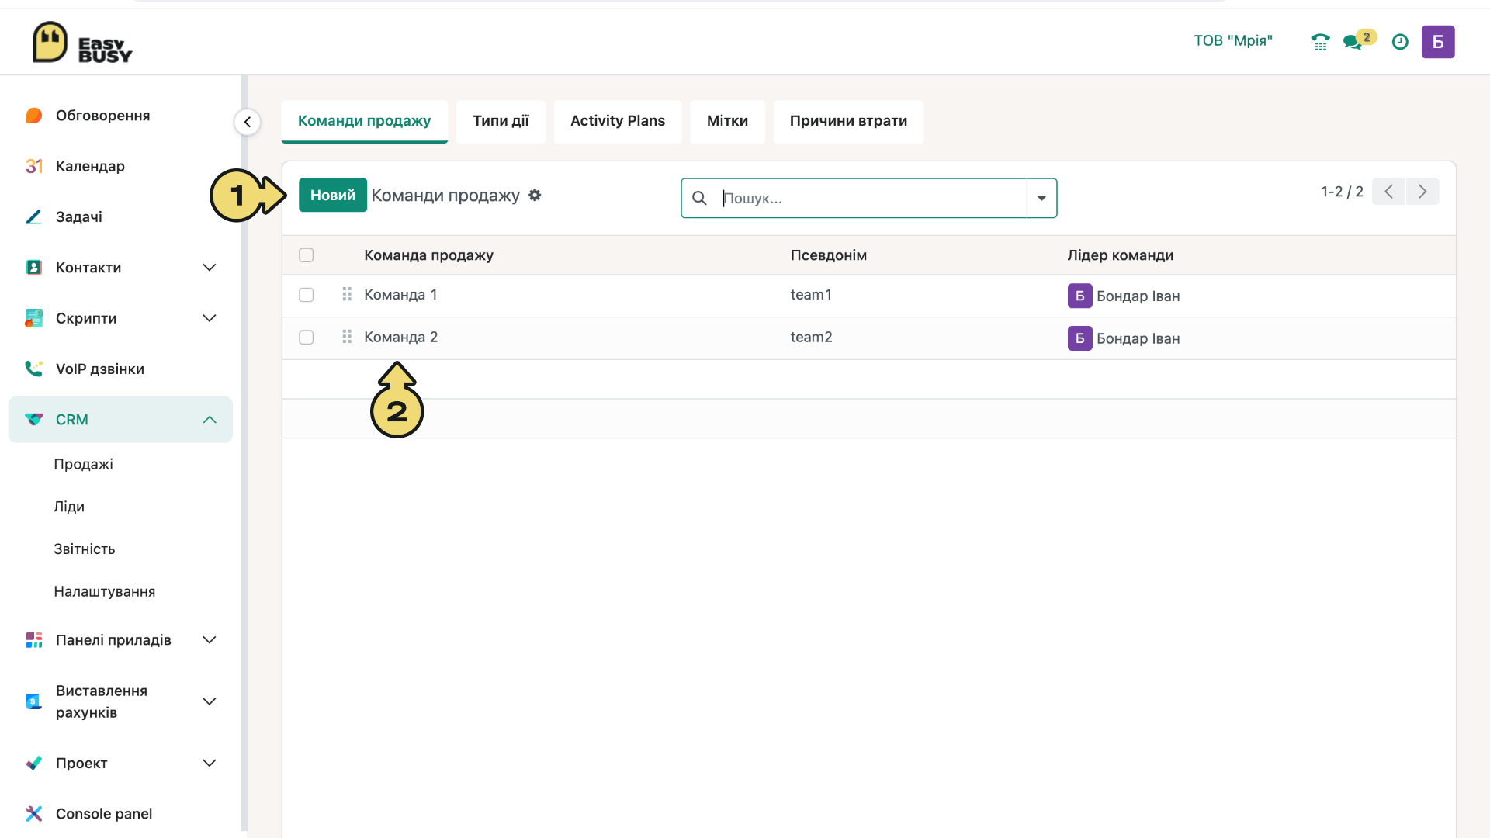This screenshot has height=838, width=1490.
Task: Open the Календар menu label
Action: coord(90,166)
